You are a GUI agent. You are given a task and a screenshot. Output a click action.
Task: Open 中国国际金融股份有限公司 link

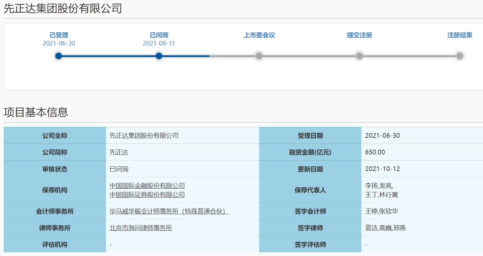(147, 186)
